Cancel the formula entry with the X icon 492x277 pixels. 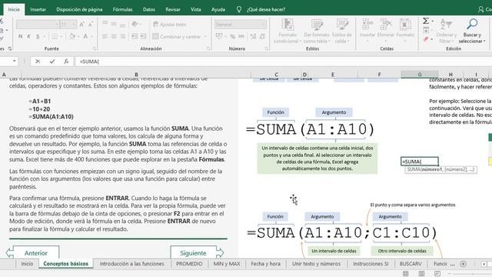coord(38,62)
